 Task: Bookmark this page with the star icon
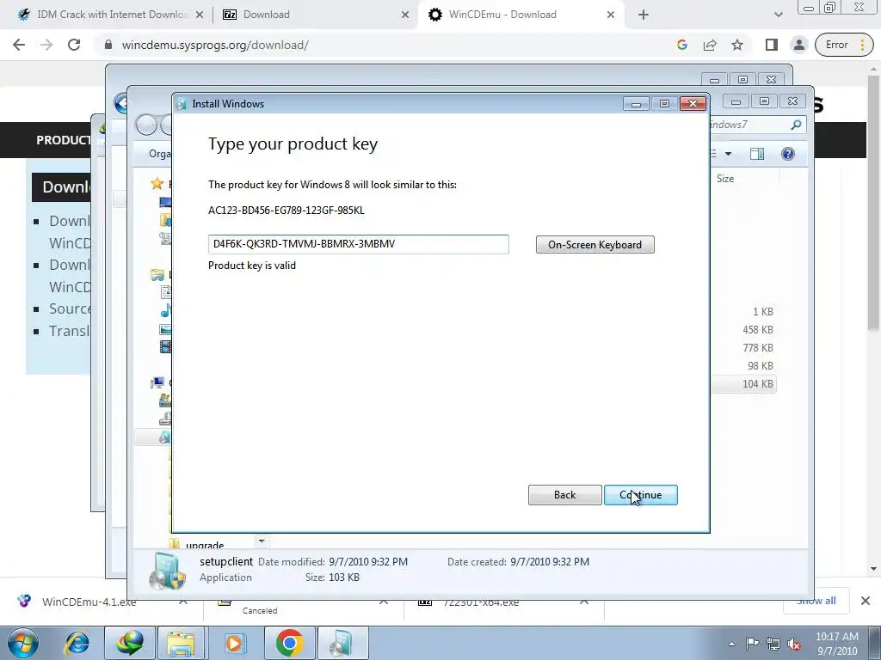point(737,45)
